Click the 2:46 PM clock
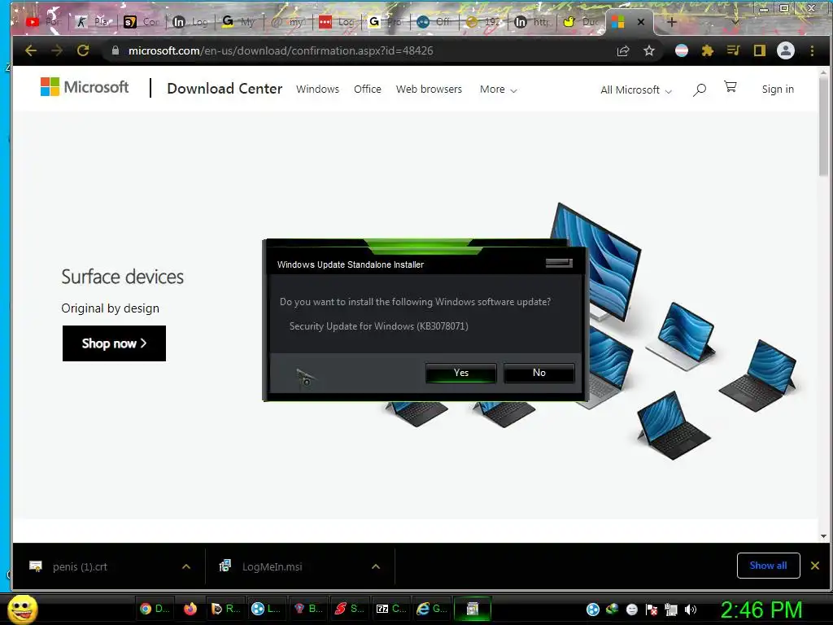 click(761, 610)
